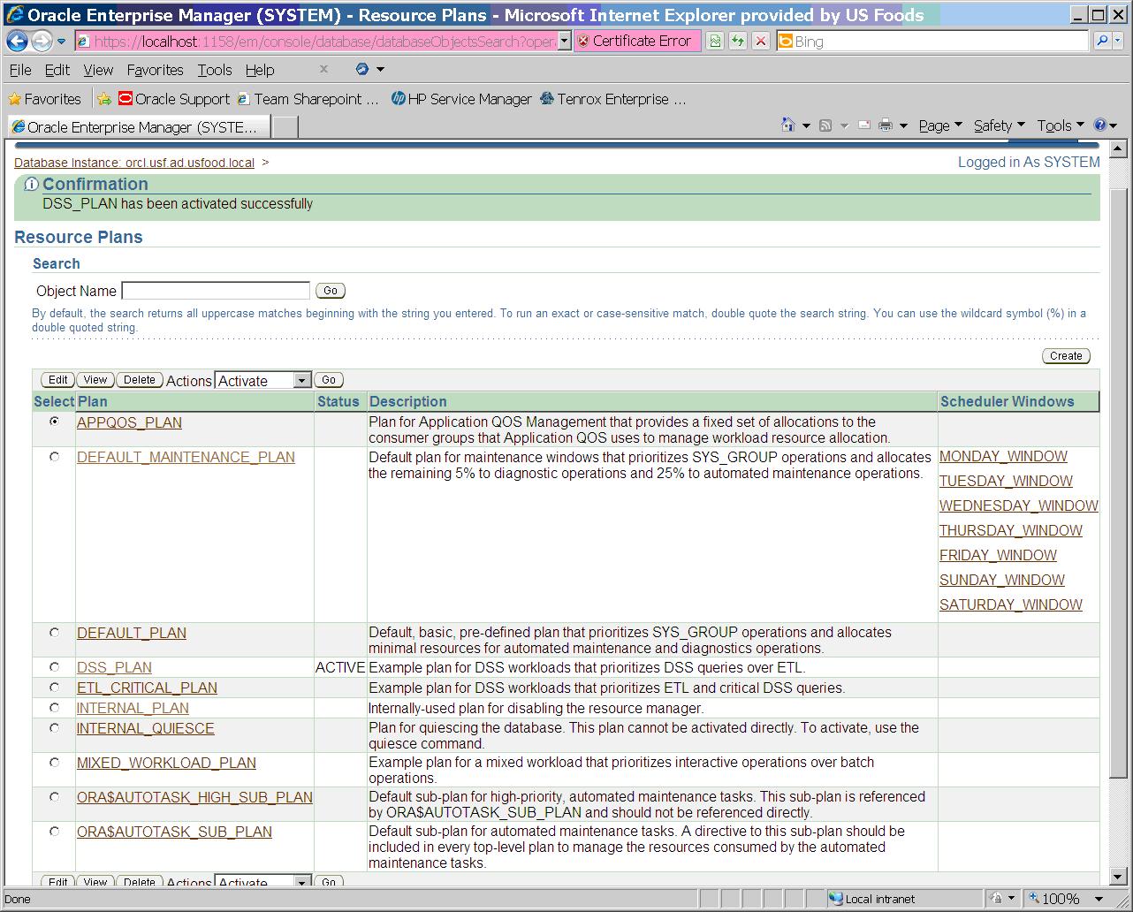Click the Refresh page icon
Image resolution: width=1133 pixels, height=912 pixels.
pos(737,41)
